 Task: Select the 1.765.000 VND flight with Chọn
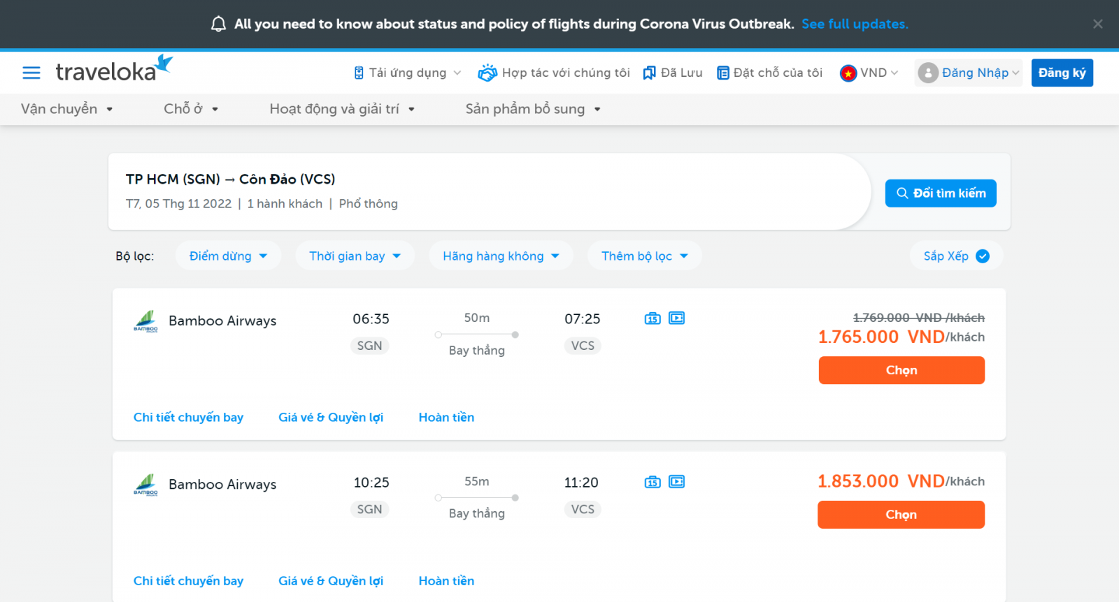901,370
